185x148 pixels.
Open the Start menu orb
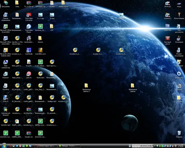tap(4, 145)
